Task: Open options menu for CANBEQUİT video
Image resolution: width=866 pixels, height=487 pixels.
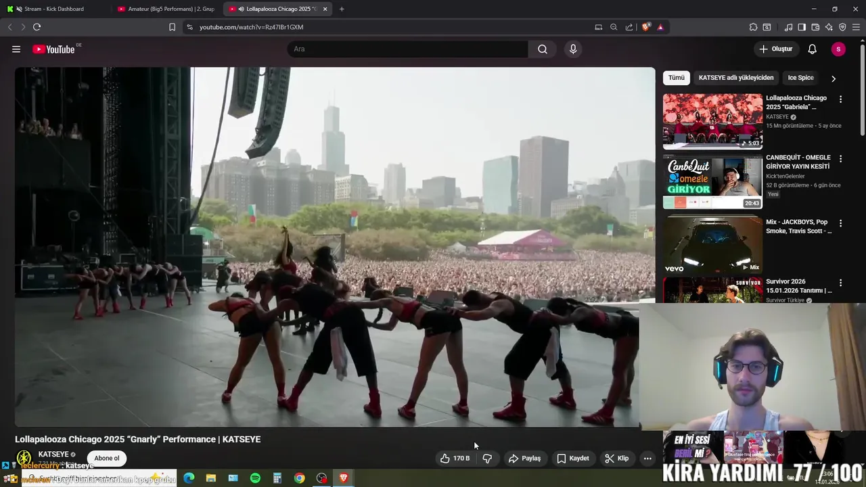Action: pos(841,159)
